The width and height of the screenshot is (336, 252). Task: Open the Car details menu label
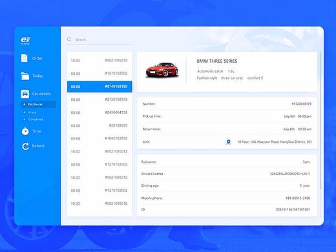[x=41, y=94]
